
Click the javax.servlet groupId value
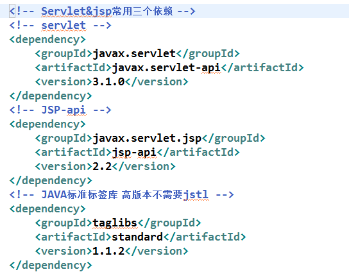tap(134, 54)
